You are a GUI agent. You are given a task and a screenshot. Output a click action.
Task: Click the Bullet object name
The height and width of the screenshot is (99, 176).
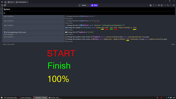pyautogui.click(x=96, y=39)
